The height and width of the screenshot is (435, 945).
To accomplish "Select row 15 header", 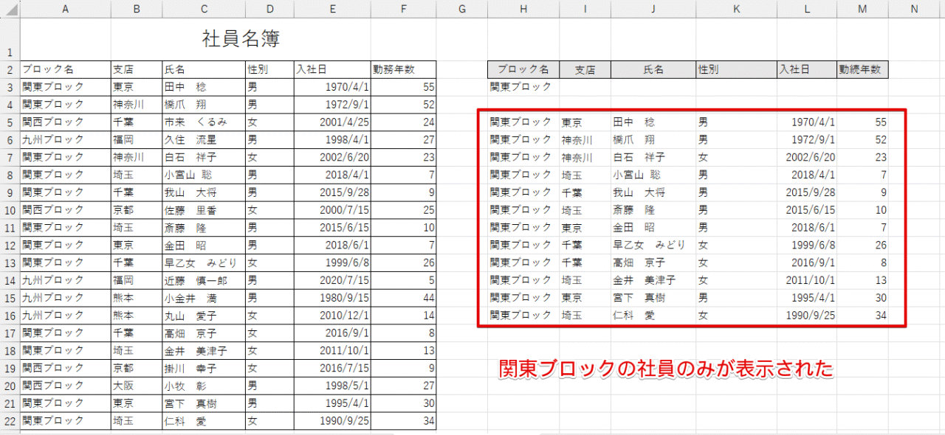I will [x=10, y=299].
